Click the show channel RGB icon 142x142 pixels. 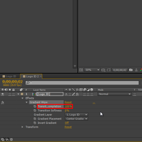click(x=141, y=70)
